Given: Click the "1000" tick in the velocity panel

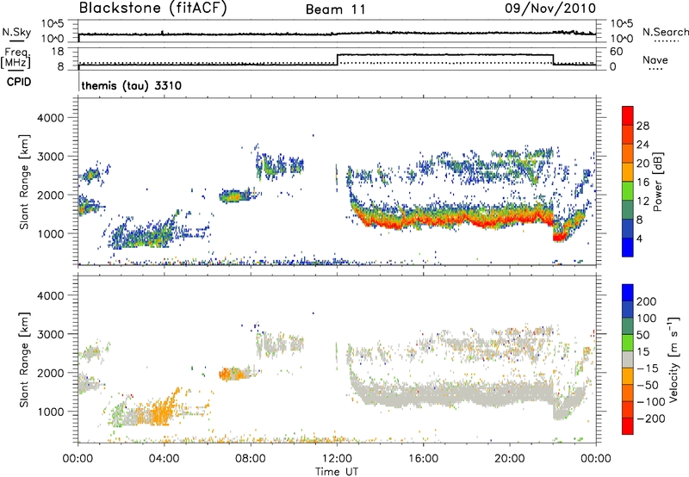Looking at the screenshot, I should [x=50, y=412].
